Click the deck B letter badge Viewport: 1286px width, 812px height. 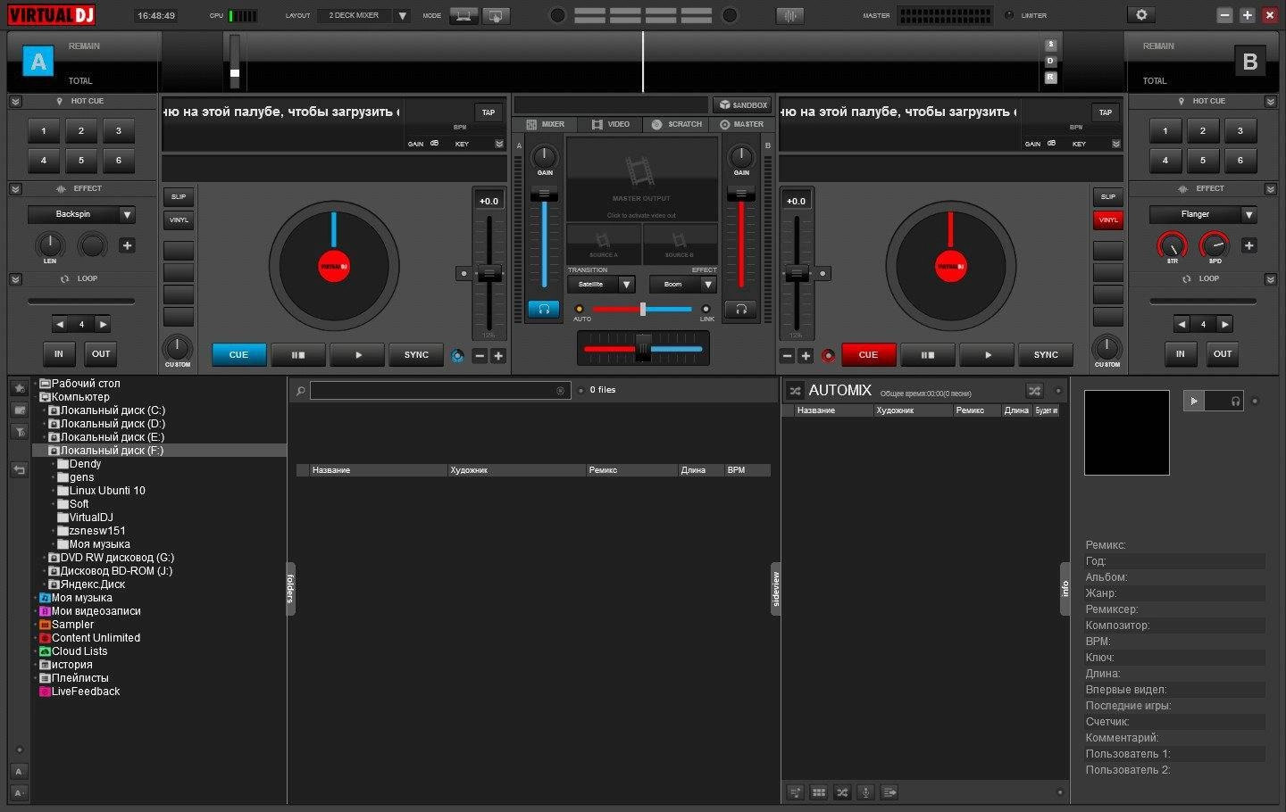tap(1249, 62)
